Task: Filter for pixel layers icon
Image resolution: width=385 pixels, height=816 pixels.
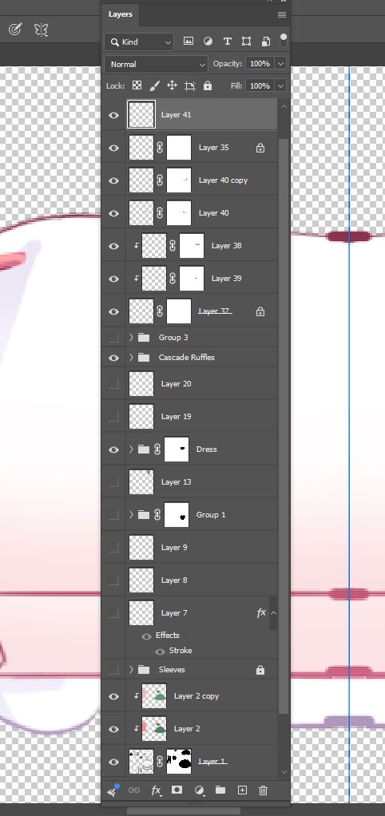Action: click(x=189, y=42)
